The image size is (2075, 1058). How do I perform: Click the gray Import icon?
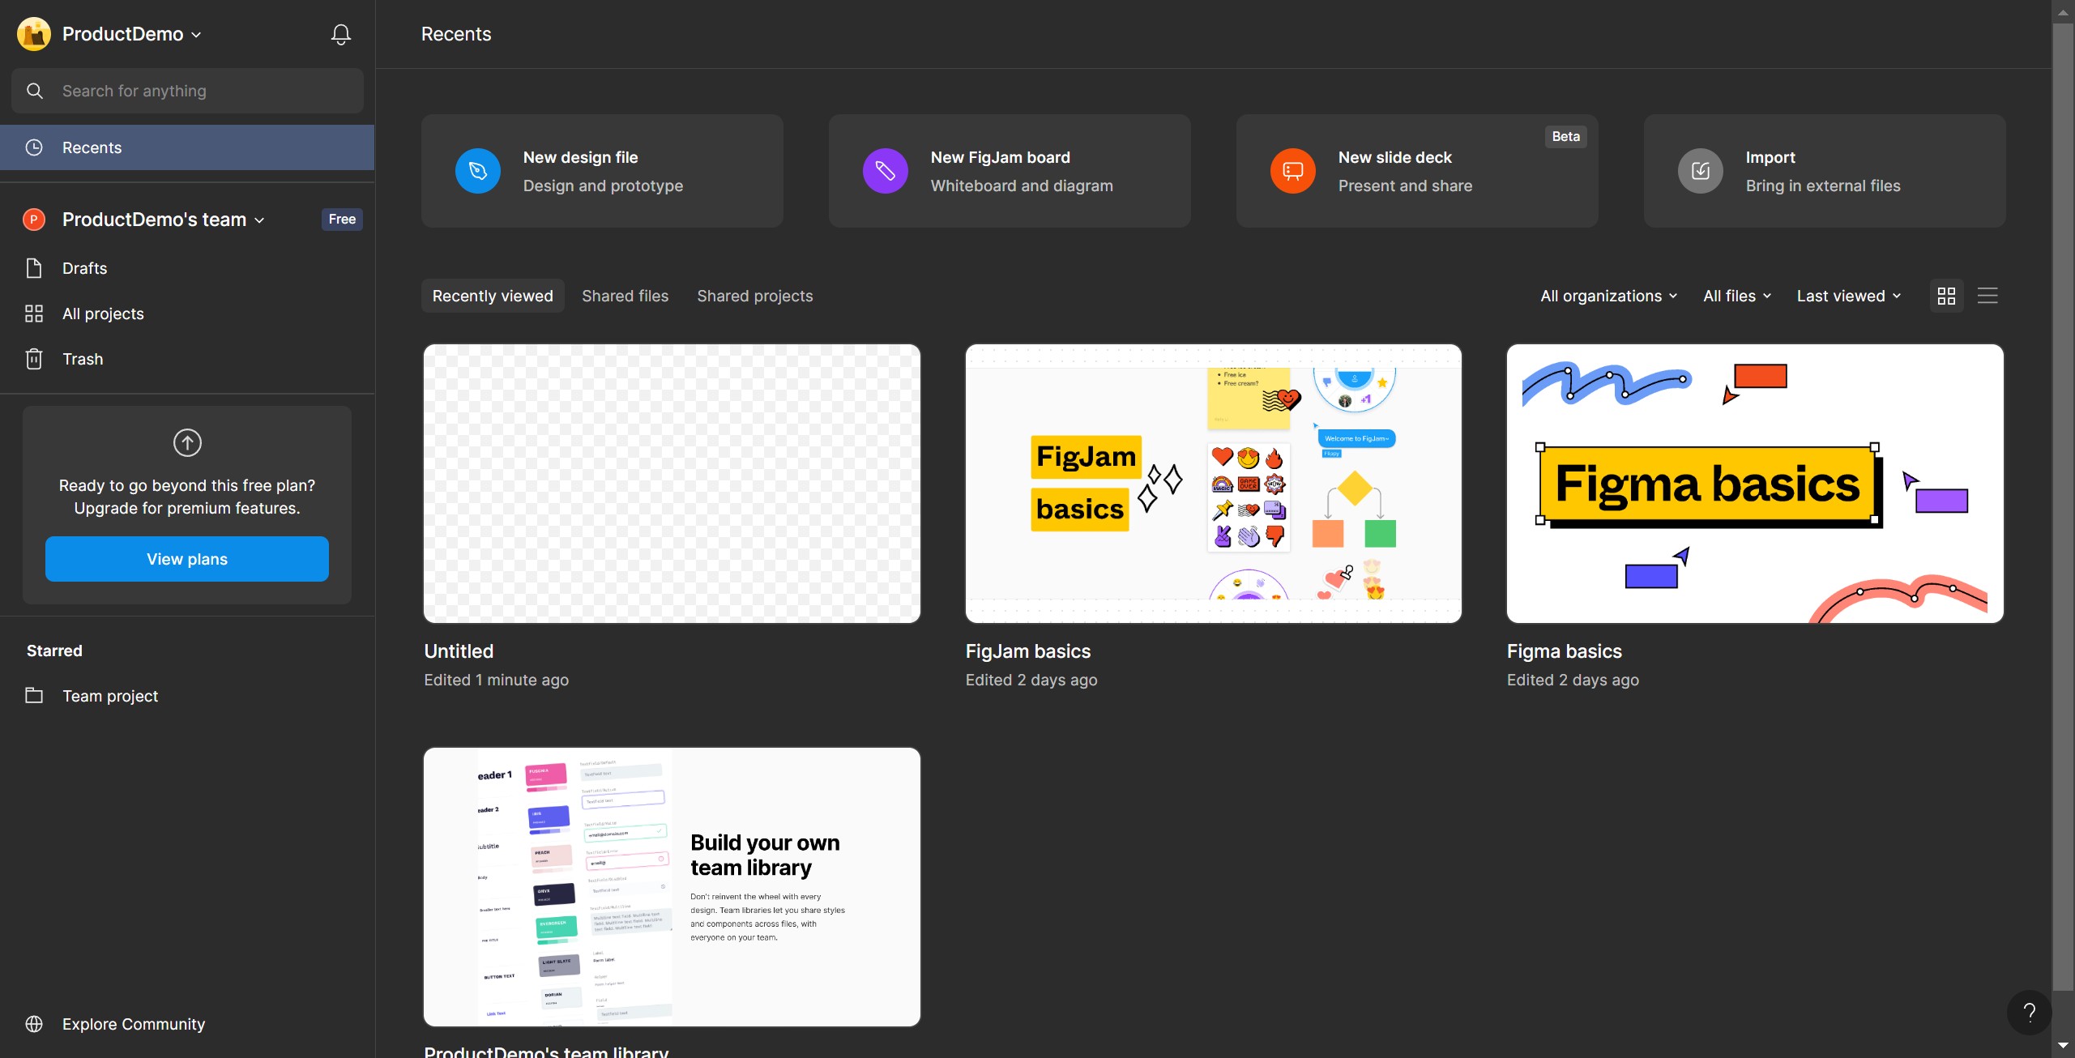pyautogui.click(x=1701, y=171)
